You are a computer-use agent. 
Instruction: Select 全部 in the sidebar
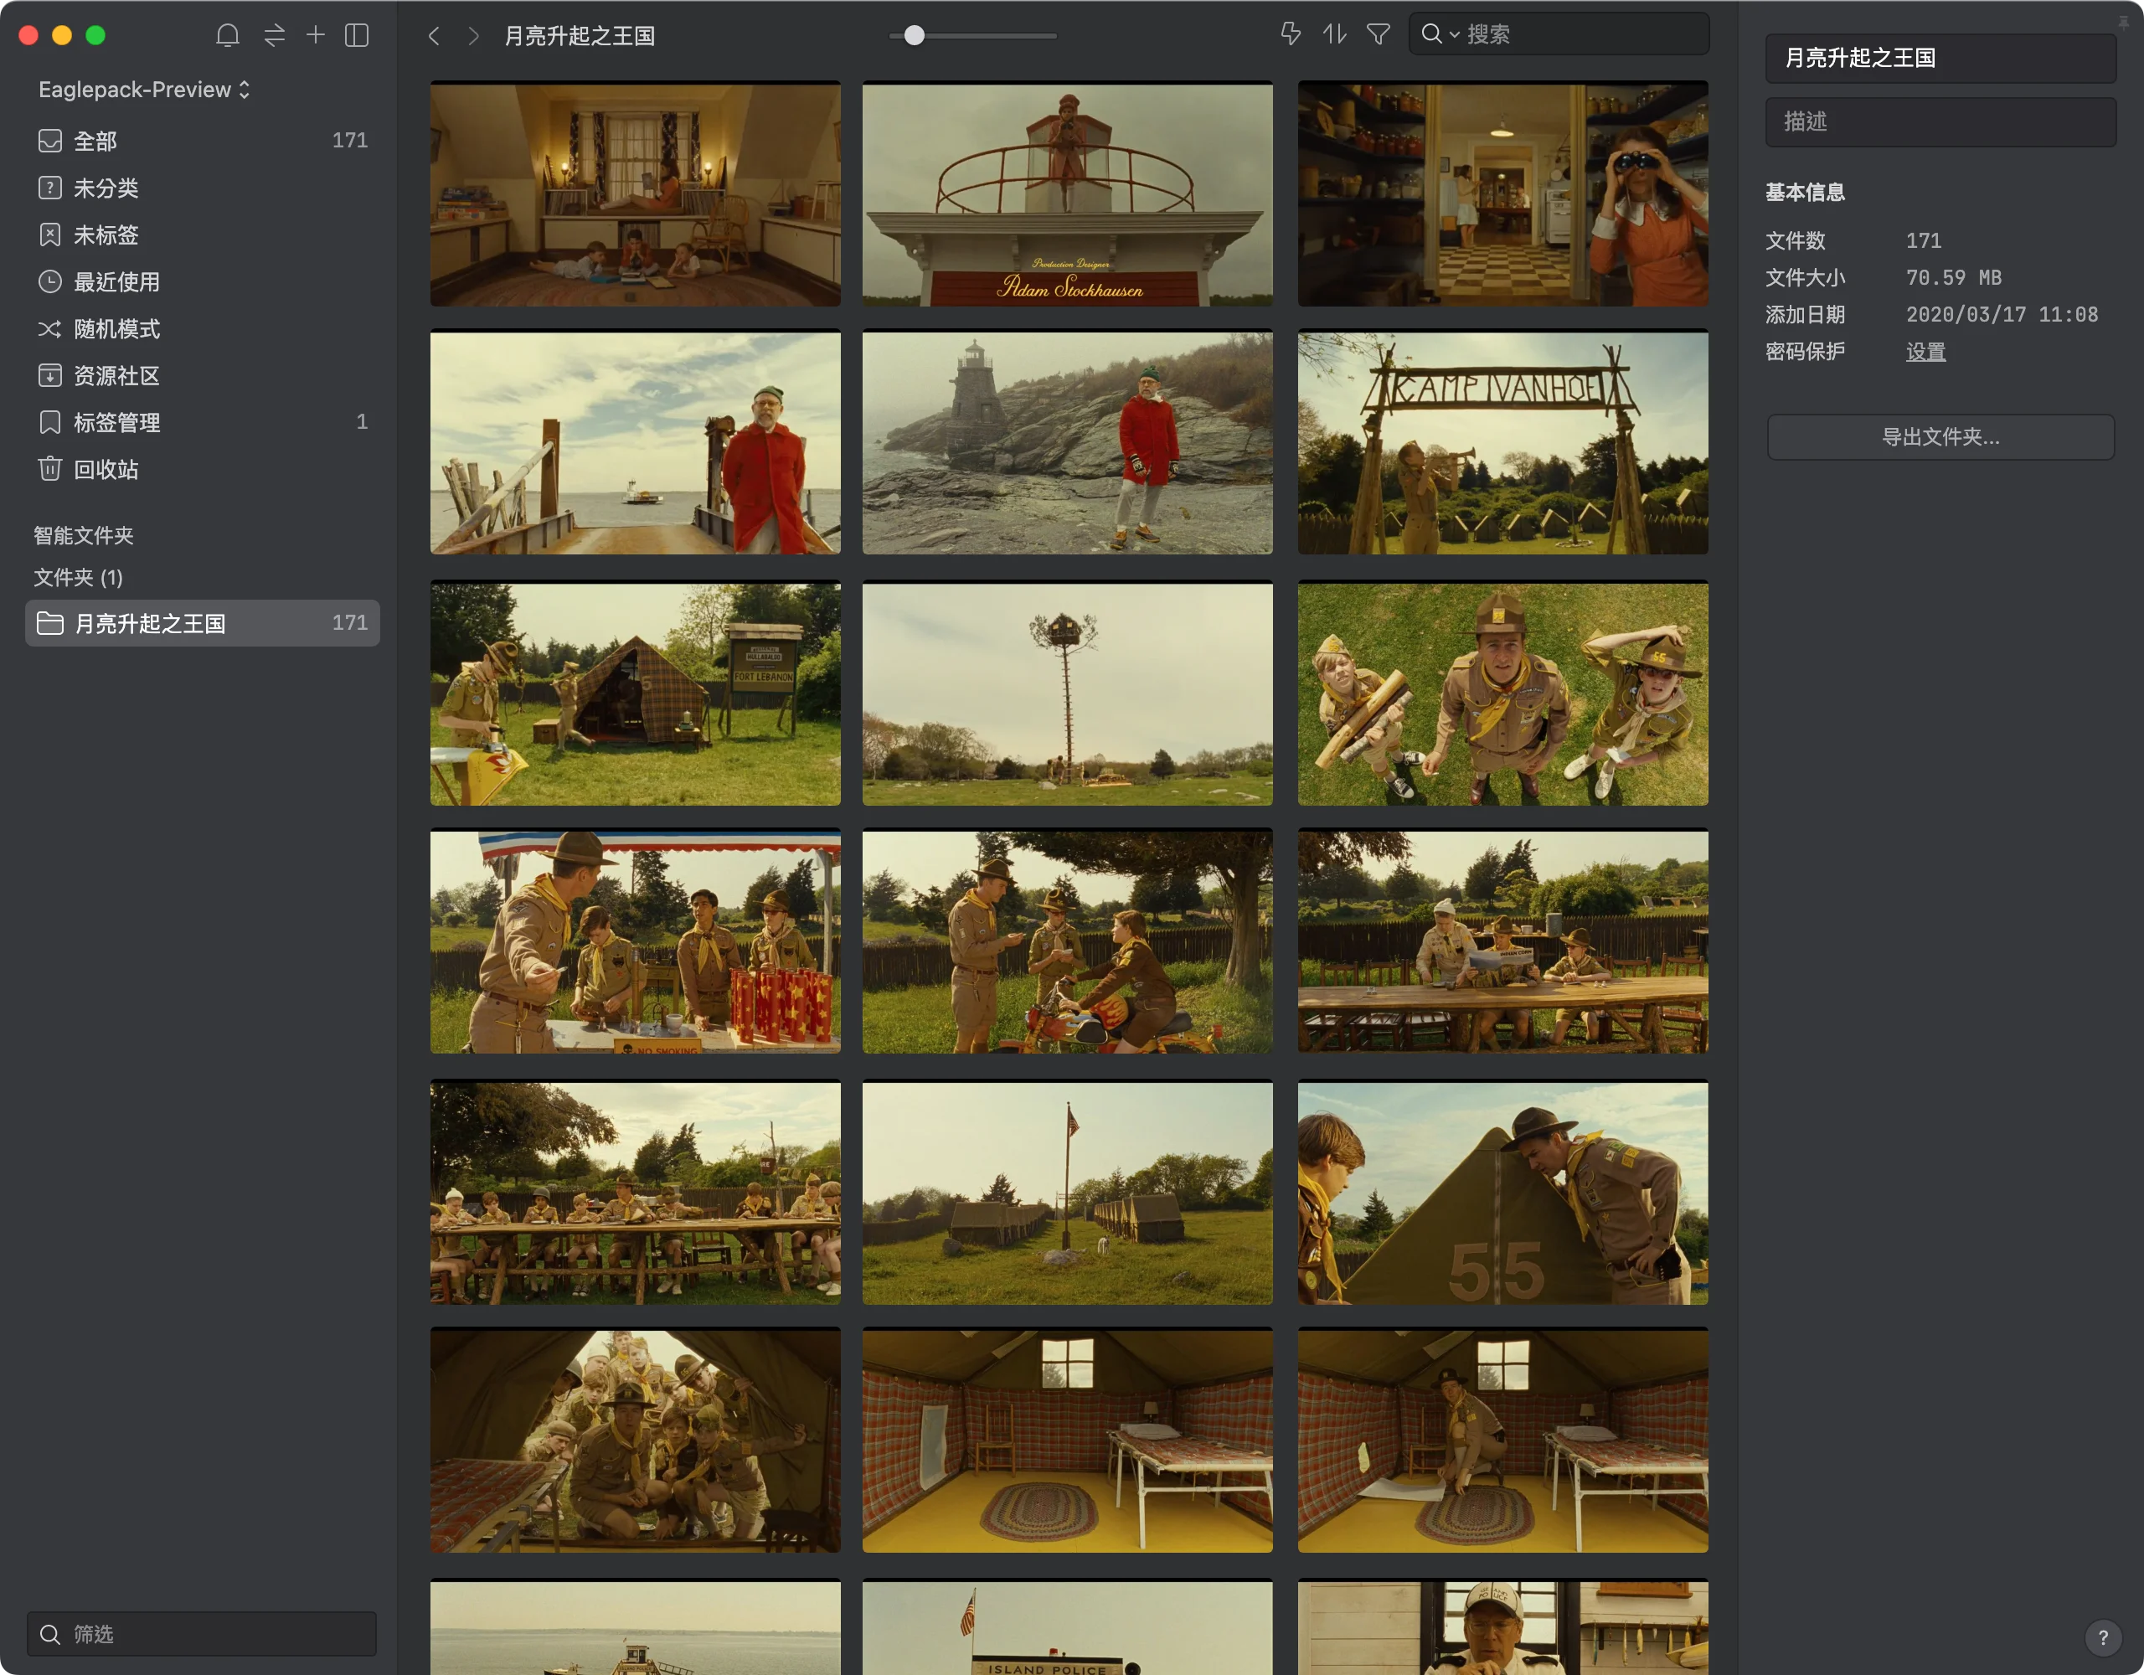coord(202,141)
